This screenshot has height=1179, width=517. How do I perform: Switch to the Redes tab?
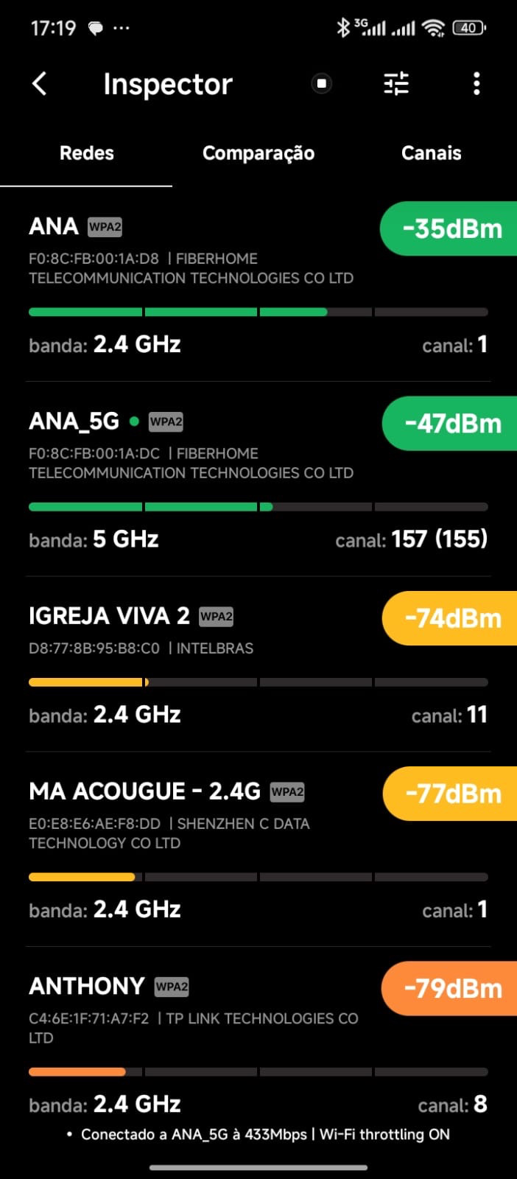point(87,153)
